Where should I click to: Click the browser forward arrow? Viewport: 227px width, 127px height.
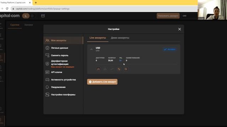(x=2, y=8)
